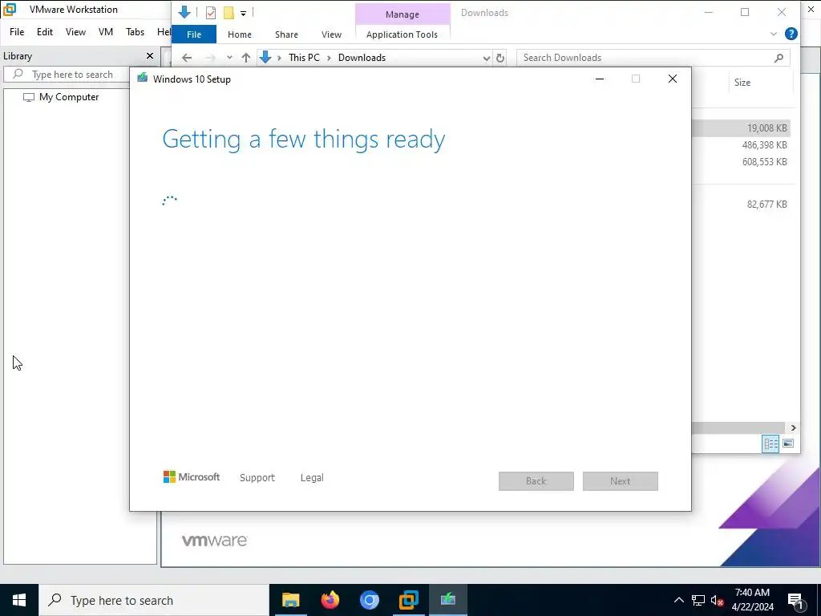Open the Legal link in Setup

312,478
